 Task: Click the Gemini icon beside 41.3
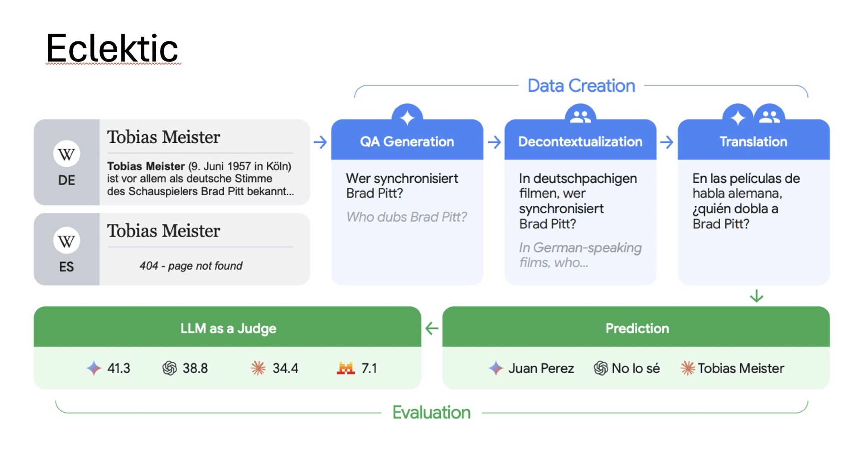[93, 368]
